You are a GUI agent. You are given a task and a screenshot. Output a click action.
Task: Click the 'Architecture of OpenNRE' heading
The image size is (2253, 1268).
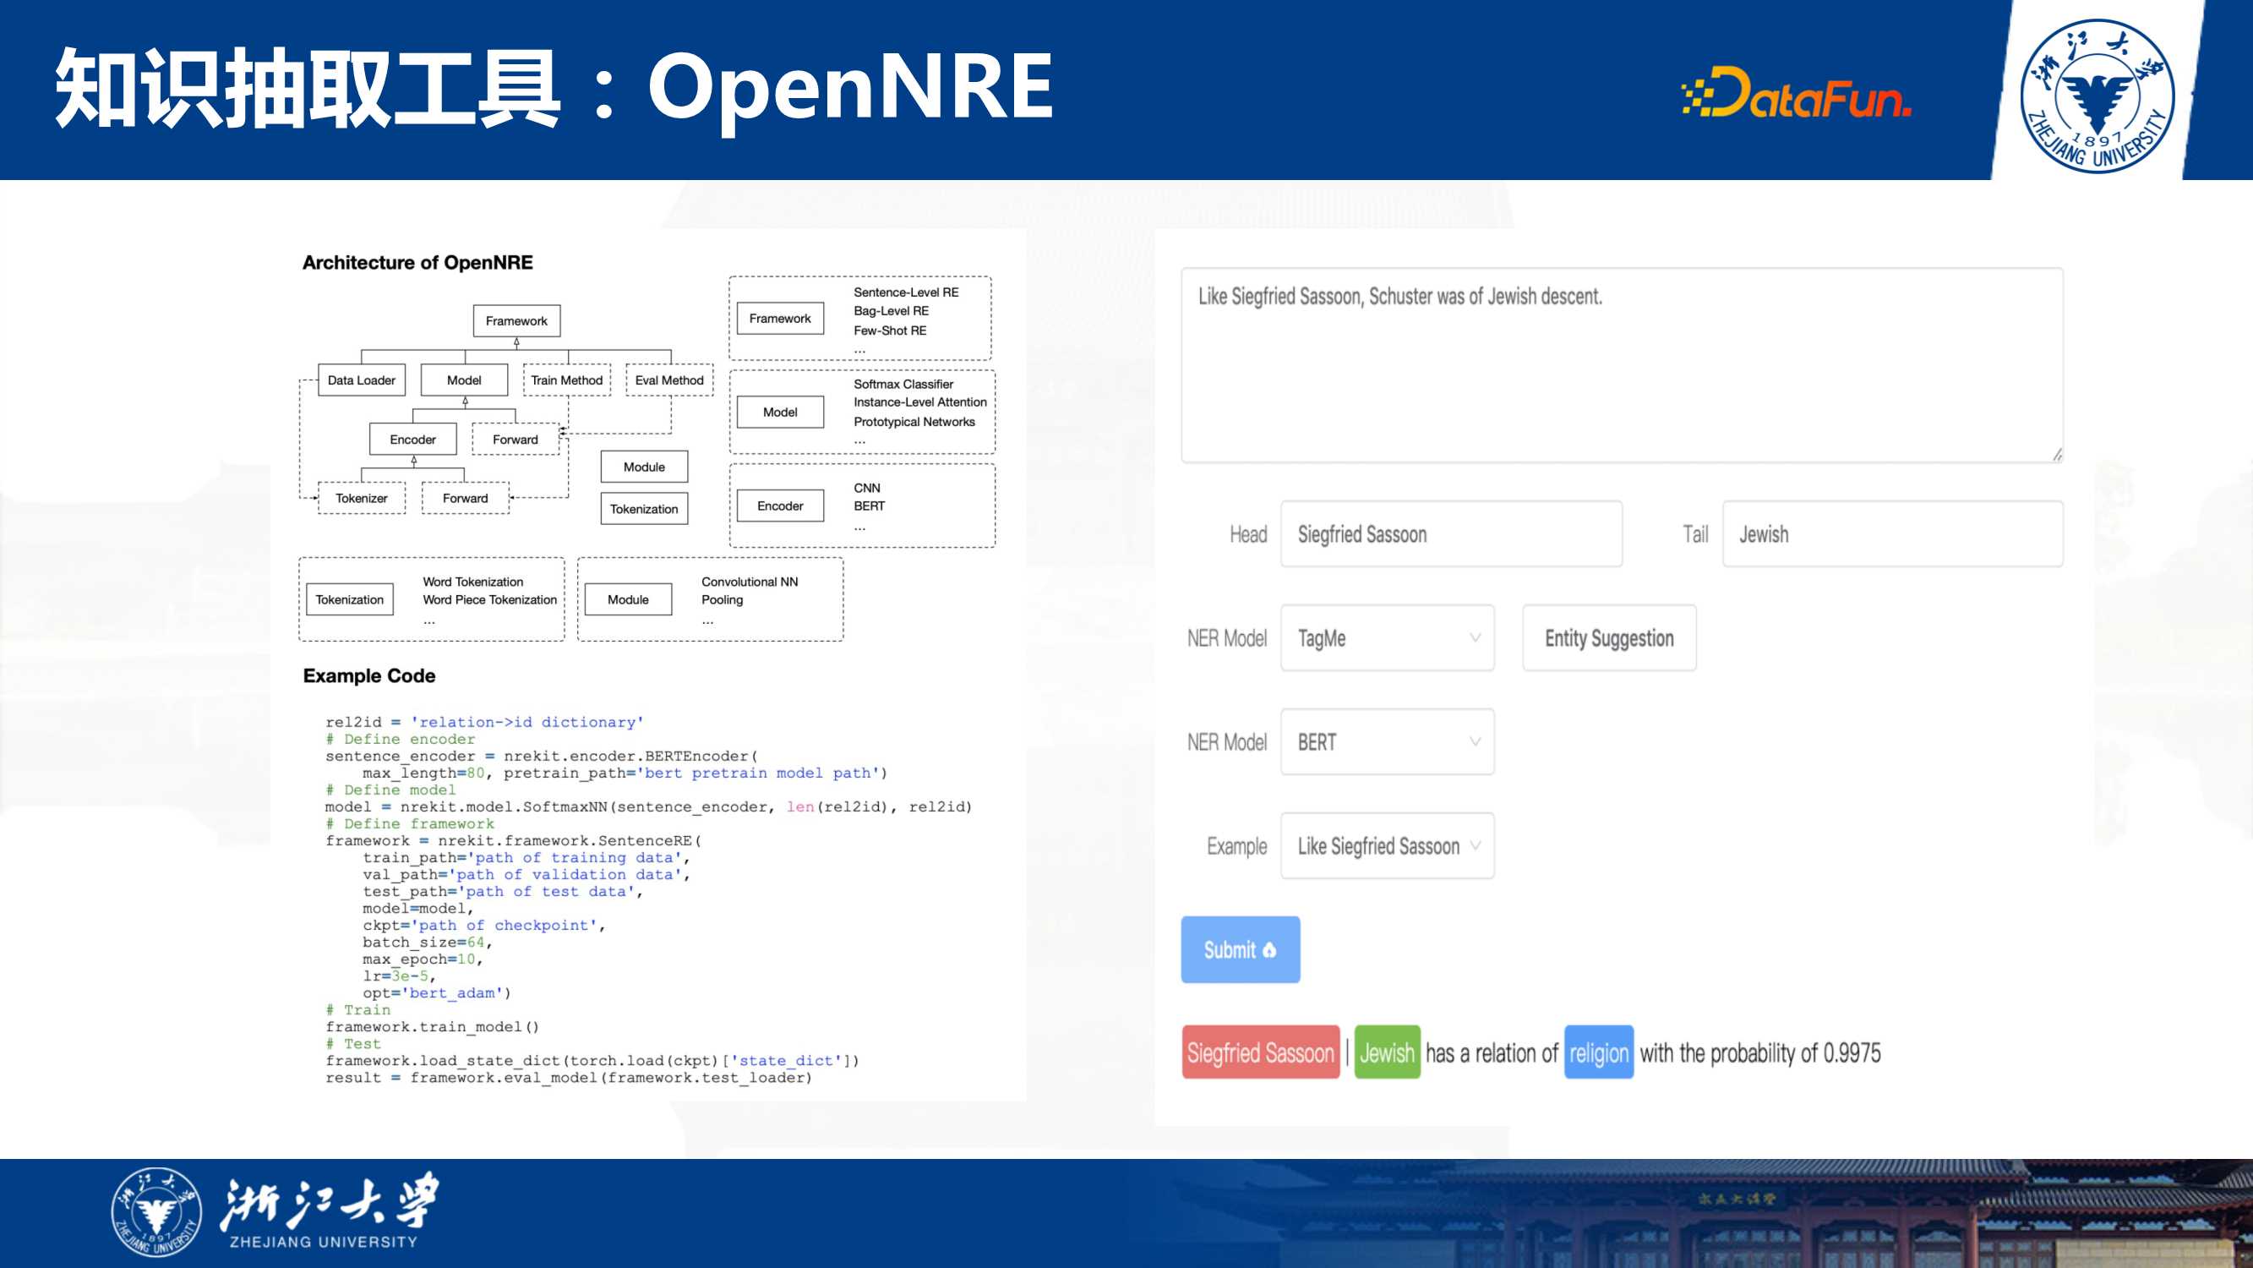tap(417, 263)
